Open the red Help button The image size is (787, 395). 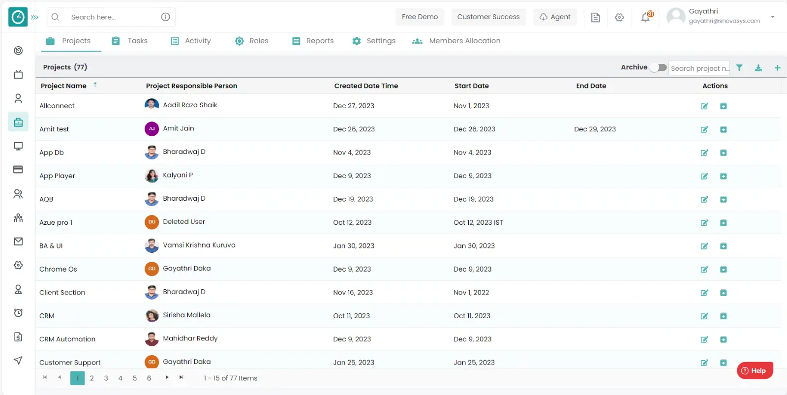(755, 371)
